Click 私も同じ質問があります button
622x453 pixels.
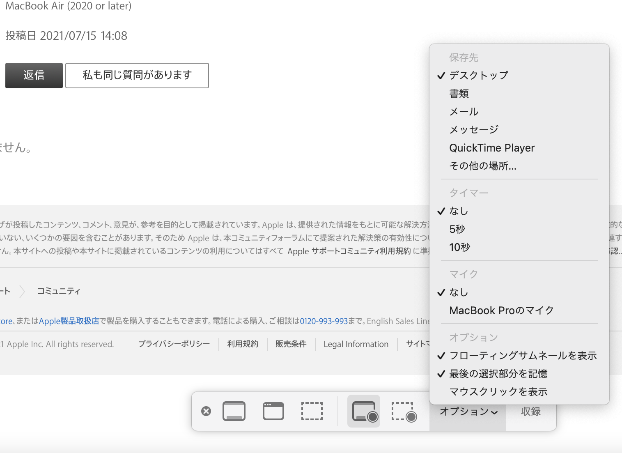pyautogui.click(x=137, y=76)
